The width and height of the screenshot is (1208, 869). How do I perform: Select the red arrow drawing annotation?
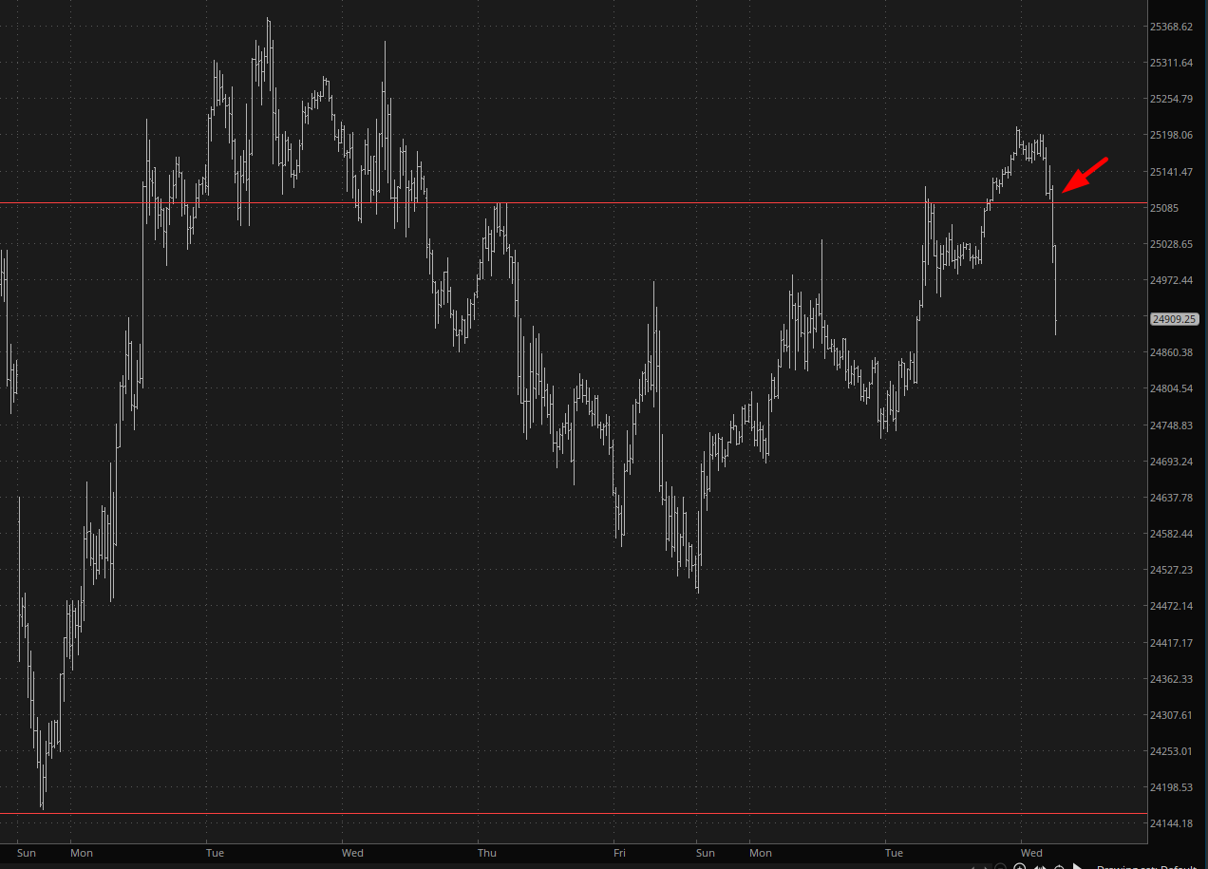1085,175
